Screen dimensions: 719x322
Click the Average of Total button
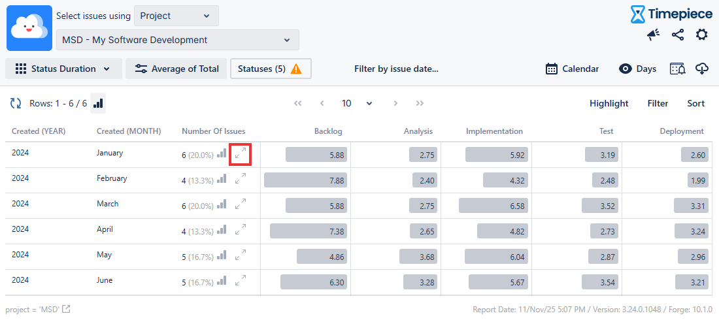pyautogui.click(x=176, y=69)
